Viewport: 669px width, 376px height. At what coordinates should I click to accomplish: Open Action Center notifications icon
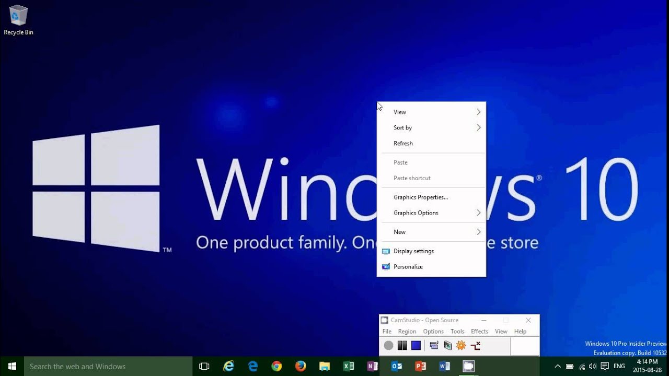coord(605,366)
